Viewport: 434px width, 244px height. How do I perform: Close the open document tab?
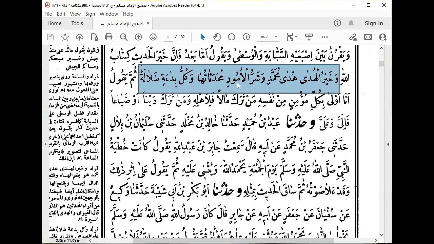pos(148,23)
